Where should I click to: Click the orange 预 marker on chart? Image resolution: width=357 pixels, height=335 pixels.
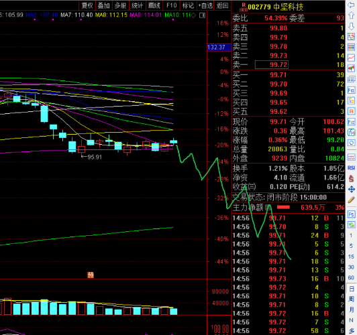pos(91,275)
